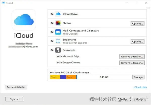Click the orange Docs storage segment
The image size is (151, 105).
71,77
